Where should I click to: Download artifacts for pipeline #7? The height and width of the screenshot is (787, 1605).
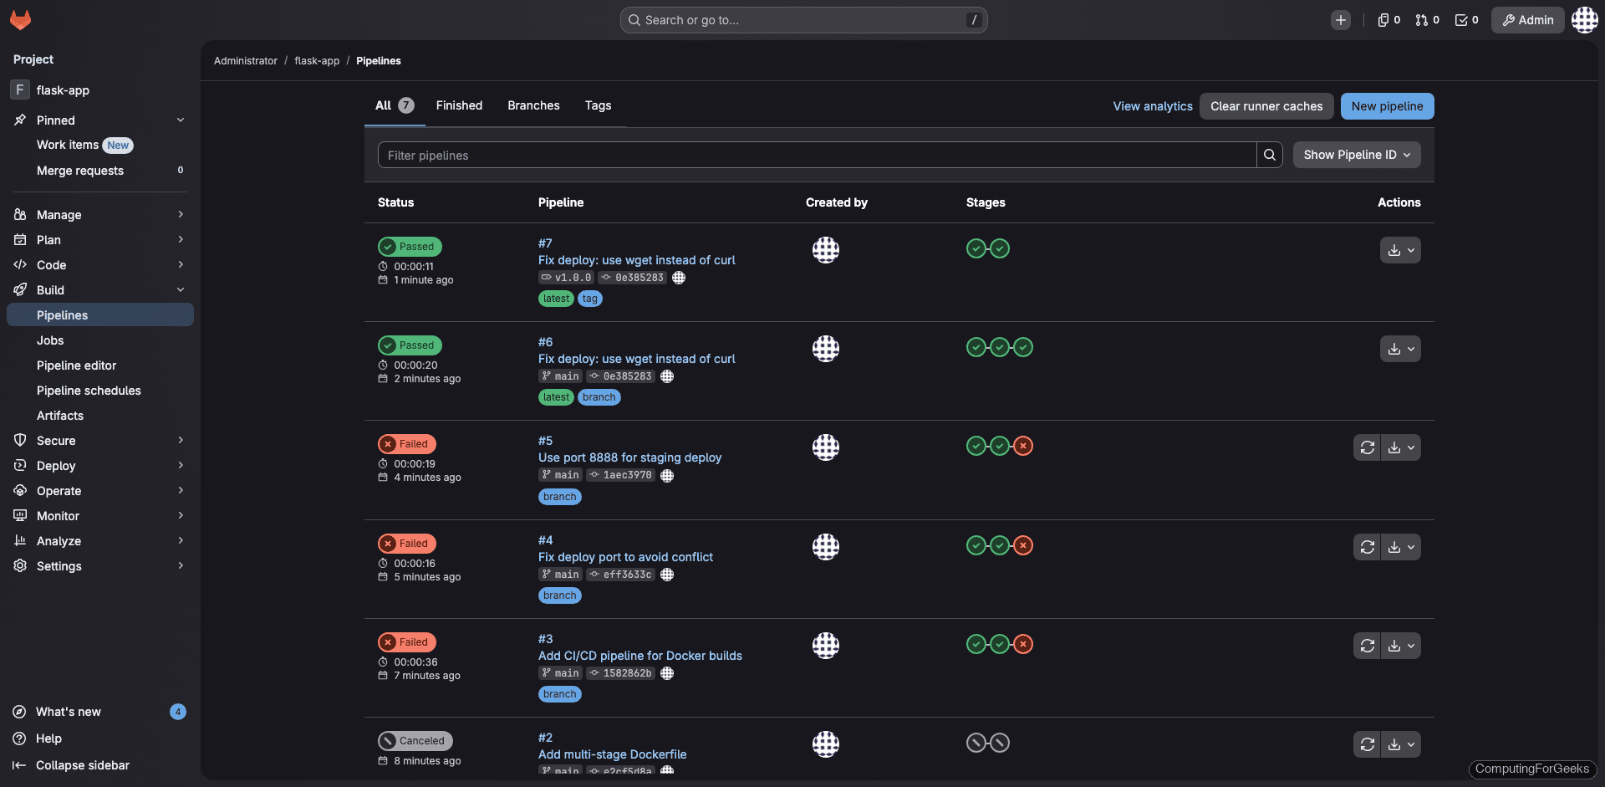[x=1394, y=249]
